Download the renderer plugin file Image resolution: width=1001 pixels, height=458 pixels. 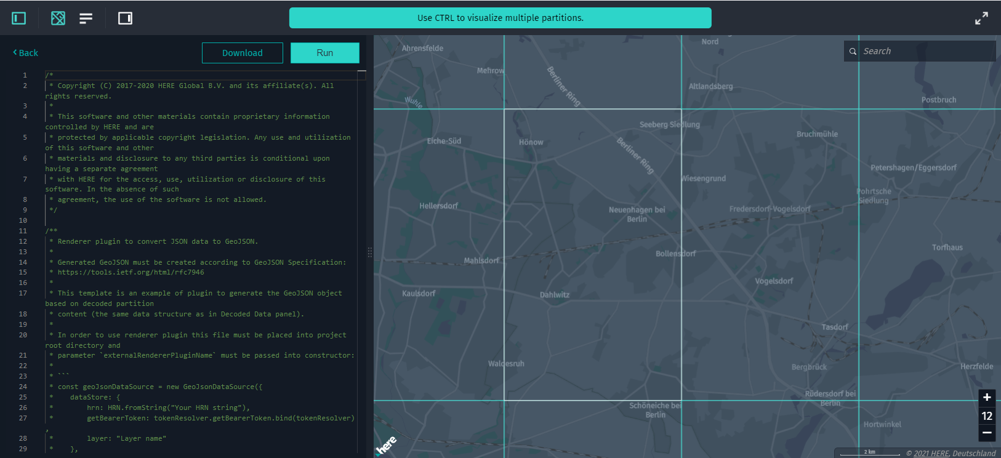click(243, 53)
